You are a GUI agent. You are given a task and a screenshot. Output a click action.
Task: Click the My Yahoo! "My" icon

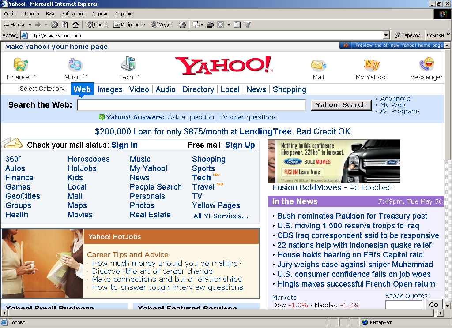click(372, 64)
